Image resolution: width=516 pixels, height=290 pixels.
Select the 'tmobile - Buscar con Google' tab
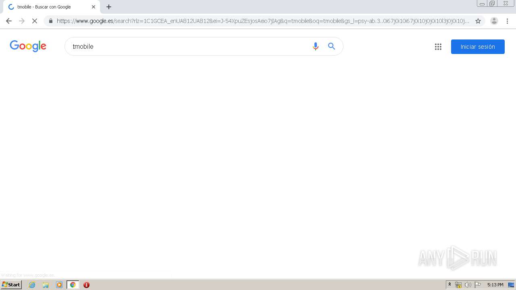coord(51,7)
